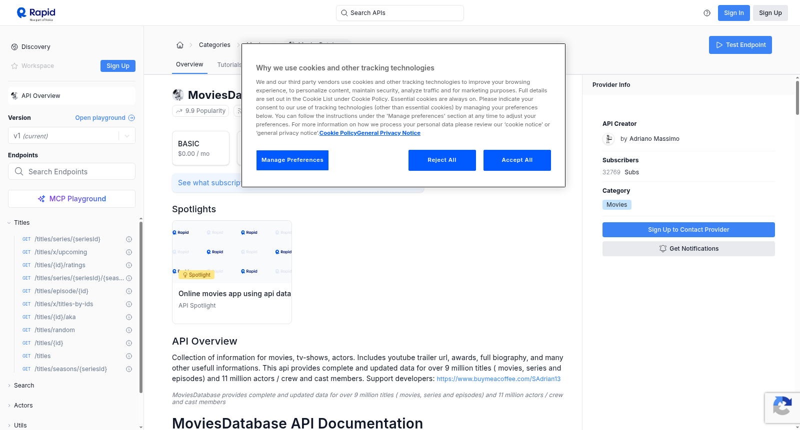The image size is (800, 430).
Task: Open the v1 (current) version dropdown
Action: (x=71, y=136)
